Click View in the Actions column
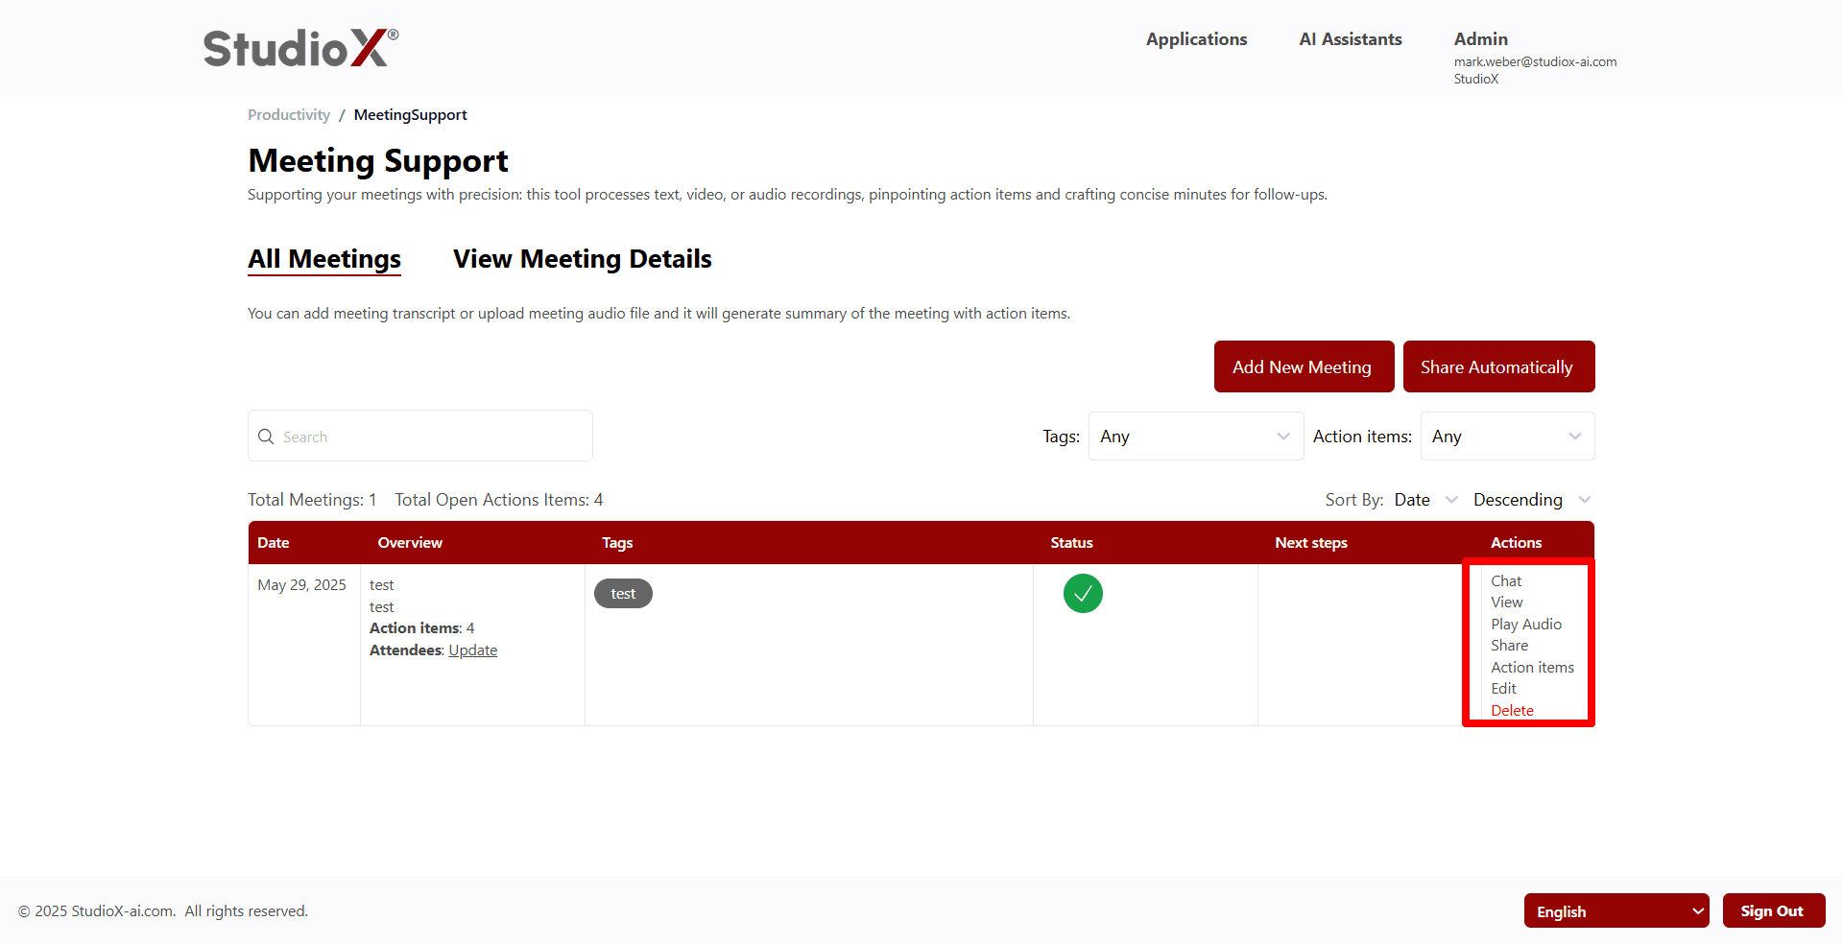1843x945 pixels. (1505, 602)
